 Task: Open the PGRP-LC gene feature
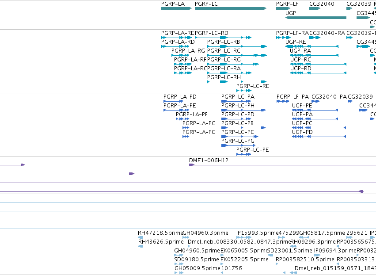coord(231,8)
